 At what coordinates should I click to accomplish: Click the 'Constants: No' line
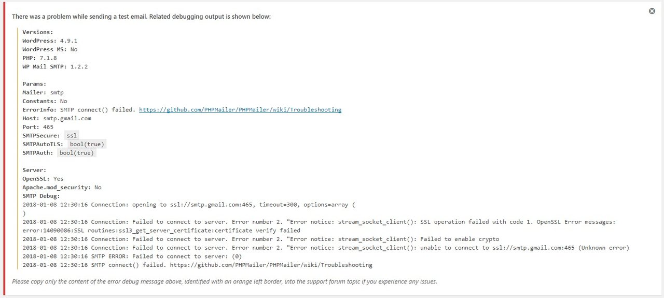[x=45, y=101]
